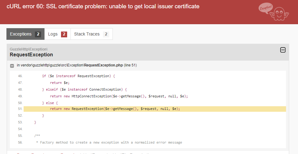
Task: Click the cURL error 60 title
Action: pyautogui.click(x=103, y=6)
